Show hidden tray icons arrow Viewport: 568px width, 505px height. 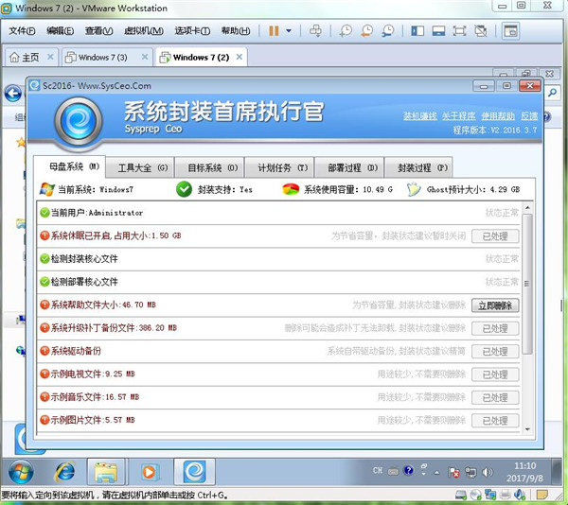tap(436, 473)
